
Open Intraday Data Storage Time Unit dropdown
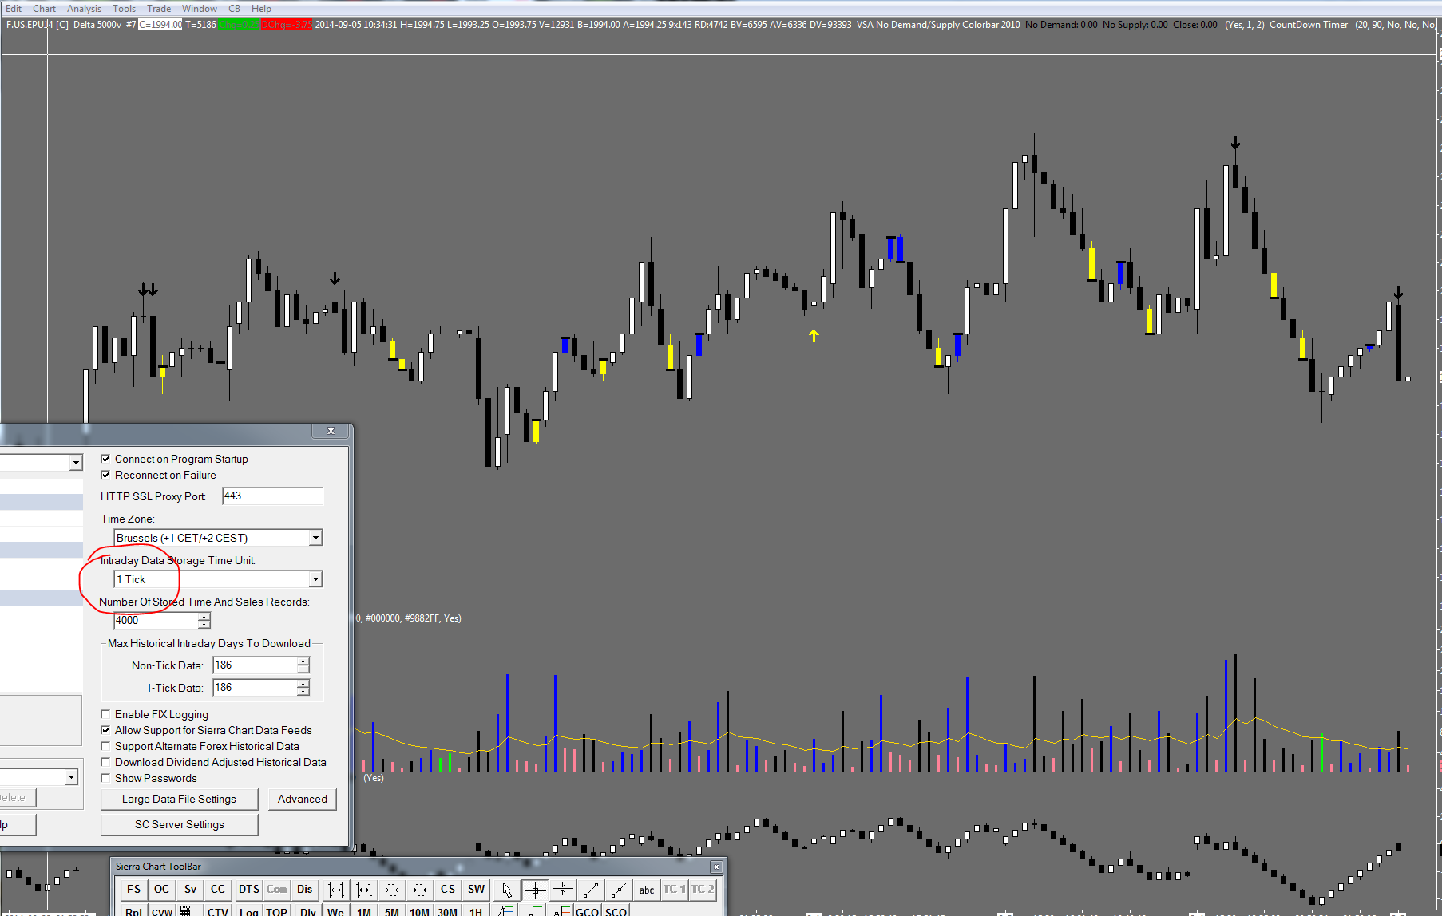(x=315, y=579)
